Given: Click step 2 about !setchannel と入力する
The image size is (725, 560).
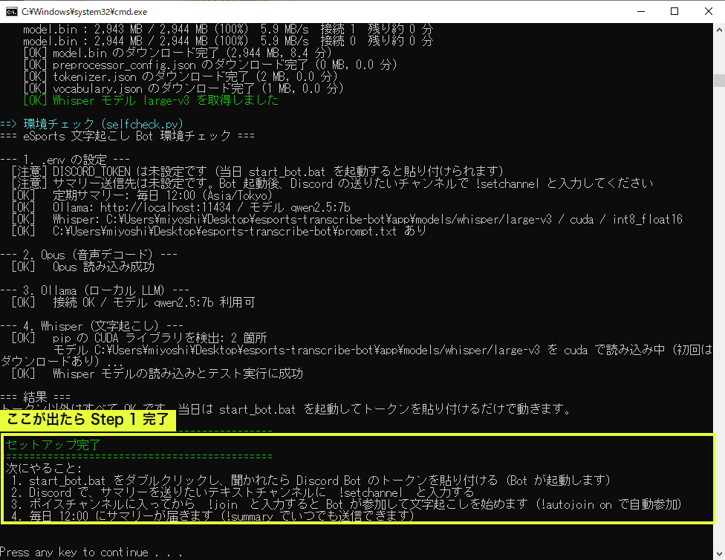Looking at the screenshot, I should tap(243, 492).
